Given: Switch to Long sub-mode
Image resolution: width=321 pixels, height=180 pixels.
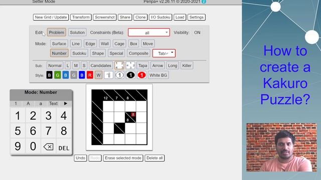Looking at the screenshot, I should pos(173,65).
